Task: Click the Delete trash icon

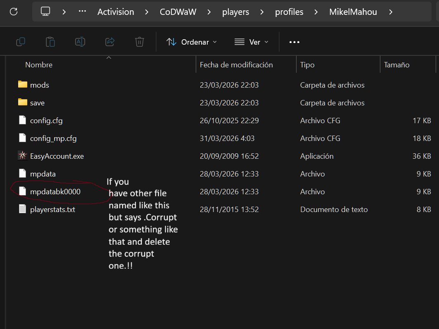Action: [x=140, y=42]
